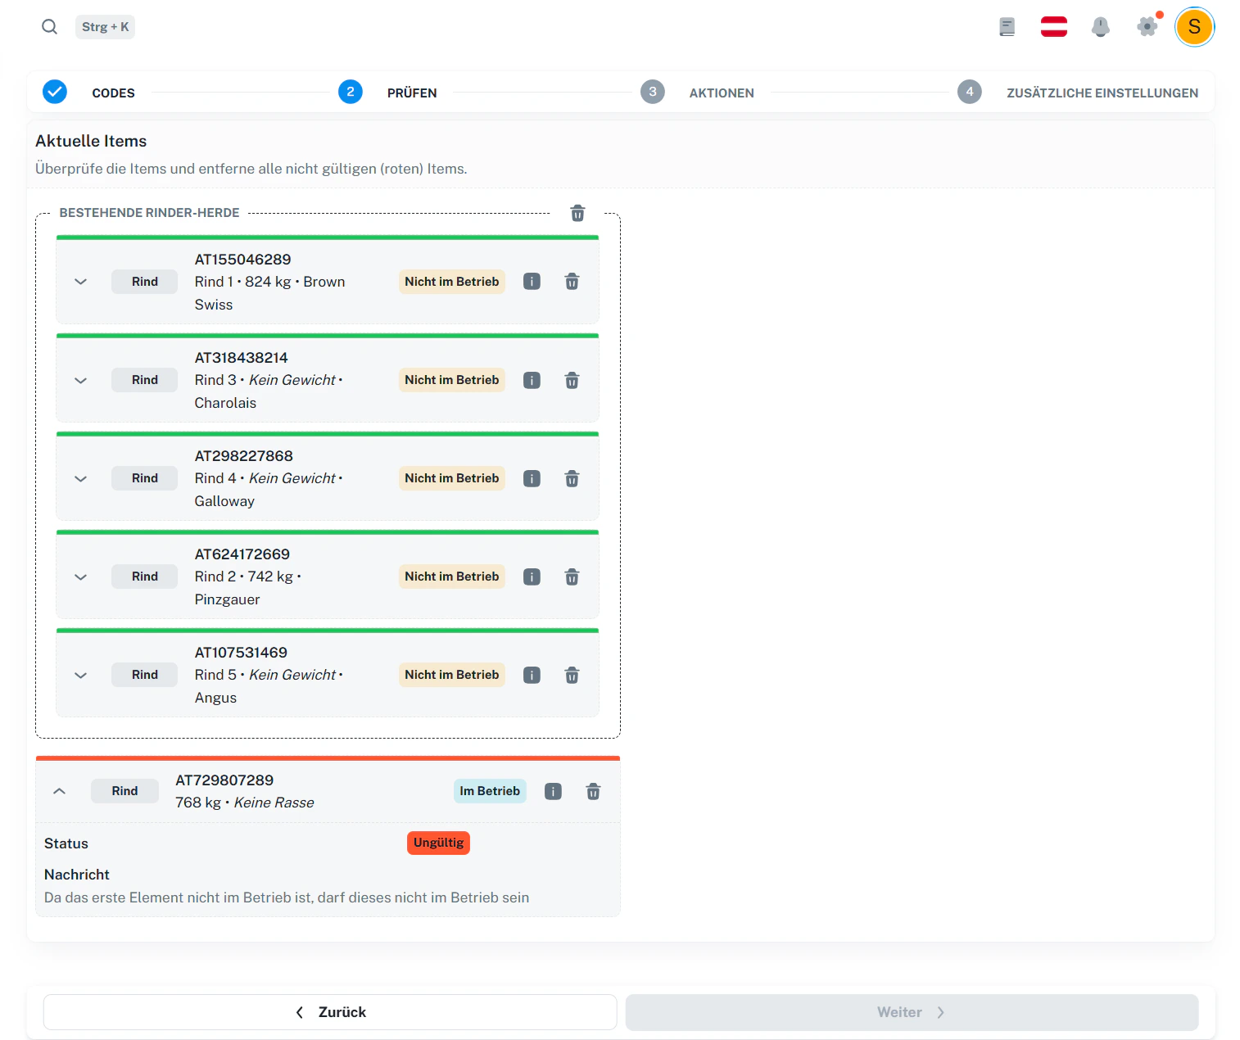The image size is (1240, 1040).
Task: Delete item AT155046289
Action: click(572, 282)
